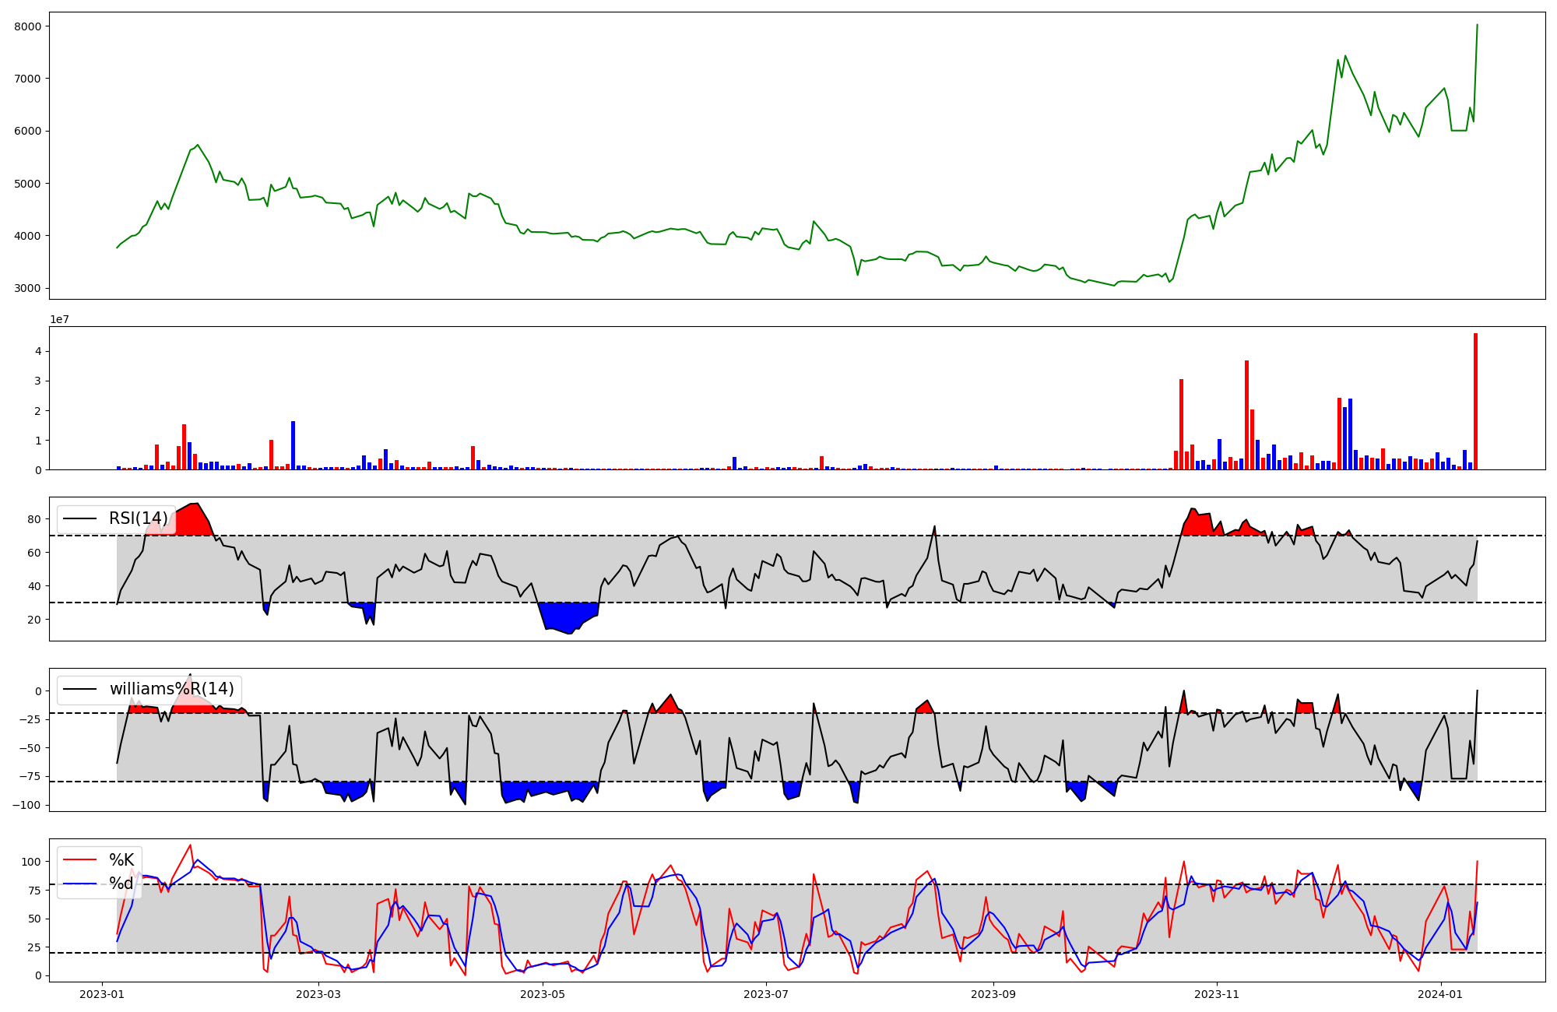The height and width of the screenshot is (1012, 1557).
Task: Click the 2023-09 x-axis date label
Action: 993,994
